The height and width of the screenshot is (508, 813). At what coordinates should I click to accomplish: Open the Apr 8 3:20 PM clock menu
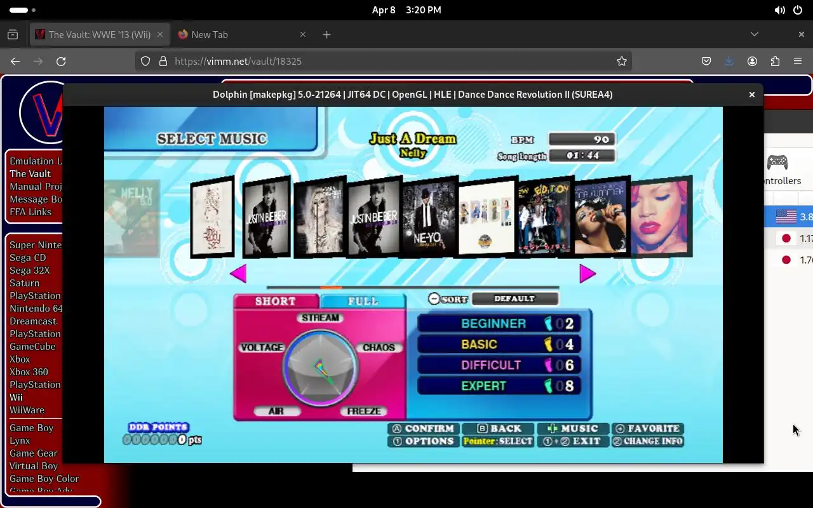406,10
